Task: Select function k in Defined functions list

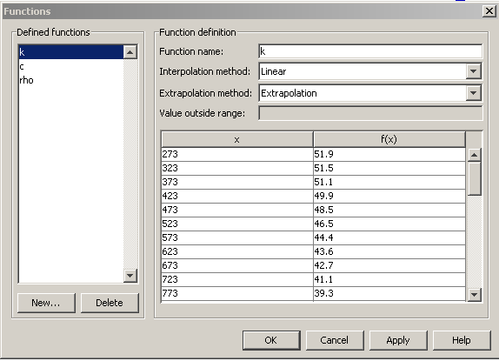Action: 71,52
